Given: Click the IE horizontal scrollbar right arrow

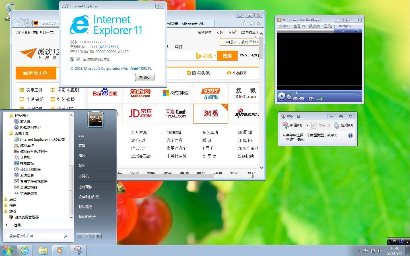Looking at the screenshot, I should [253, 176].
